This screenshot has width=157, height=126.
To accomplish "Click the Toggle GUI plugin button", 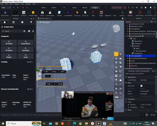I will 108,15.
